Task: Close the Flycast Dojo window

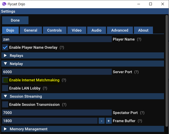Action: [163, 4]
